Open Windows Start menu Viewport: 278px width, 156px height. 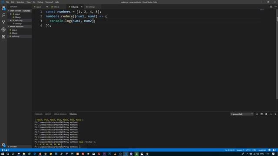pyautogui.click(x=3, y=154)
